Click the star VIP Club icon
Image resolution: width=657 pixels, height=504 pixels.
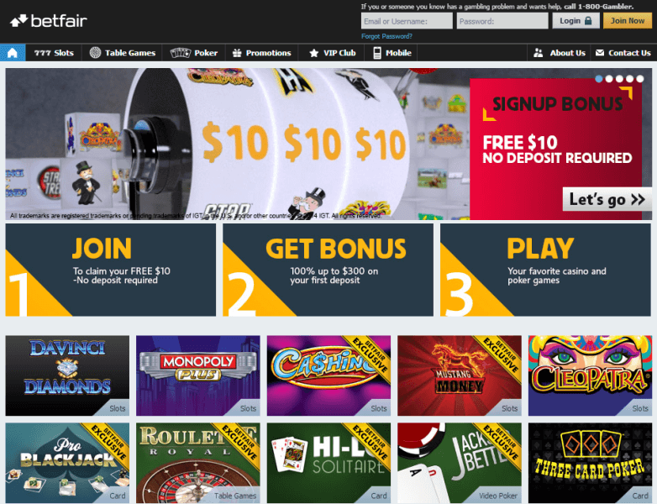click(313, 53)
